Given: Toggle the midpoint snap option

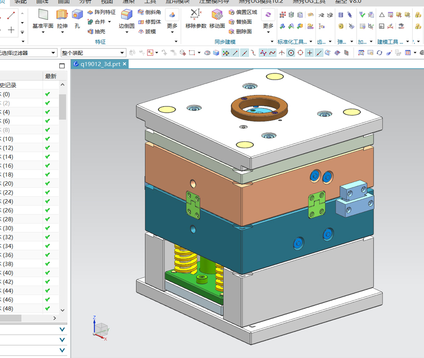Looking at the screenshot, I should point(245,53).
